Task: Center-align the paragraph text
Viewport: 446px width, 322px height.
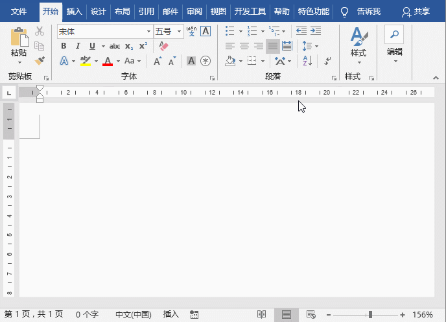Action: click(x=244, y=46)
